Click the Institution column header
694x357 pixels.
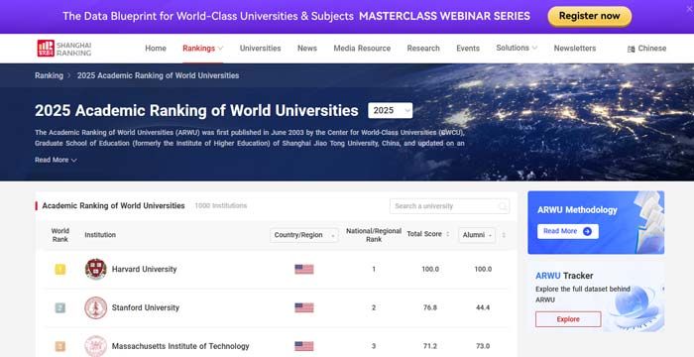[x=100, y=235]
